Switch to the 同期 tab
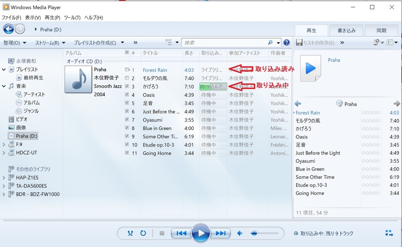 (381, 30)
